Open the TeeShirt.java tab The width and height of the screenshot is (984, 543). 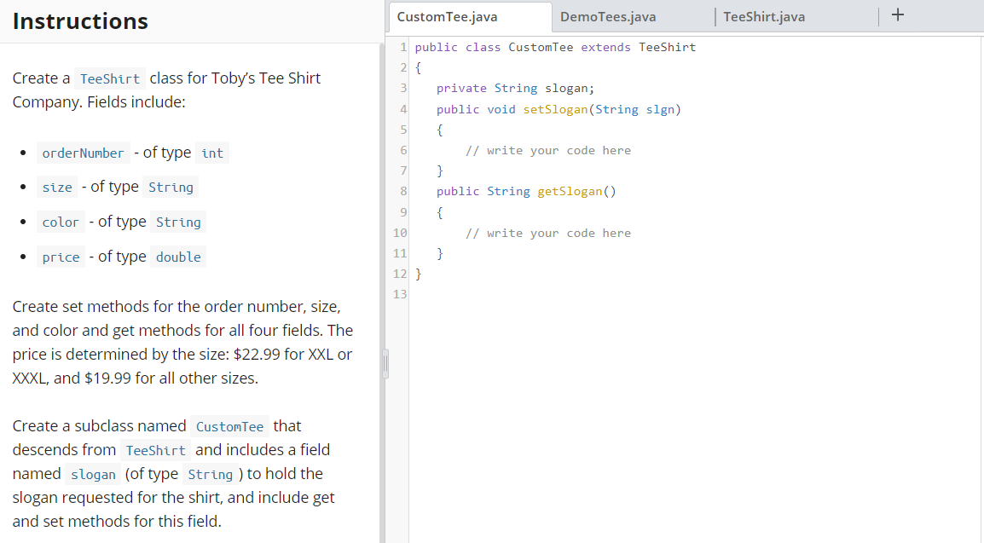point(763,16)
